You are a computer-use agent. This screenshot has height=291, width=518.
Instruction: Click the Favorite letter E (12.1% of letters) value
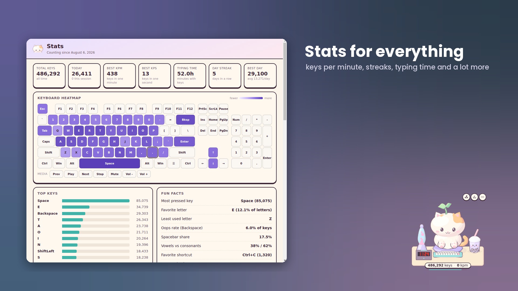pyautogui.click(x=252, y=210)
